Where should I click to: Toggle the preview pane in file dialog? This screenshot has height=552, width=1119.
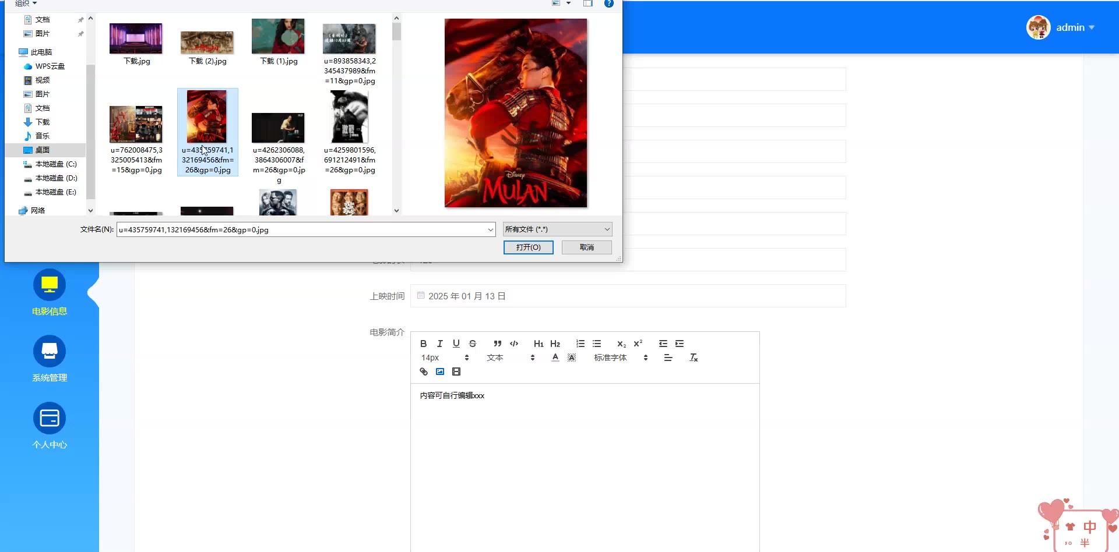pyautogui.click(x=588, y=3)
